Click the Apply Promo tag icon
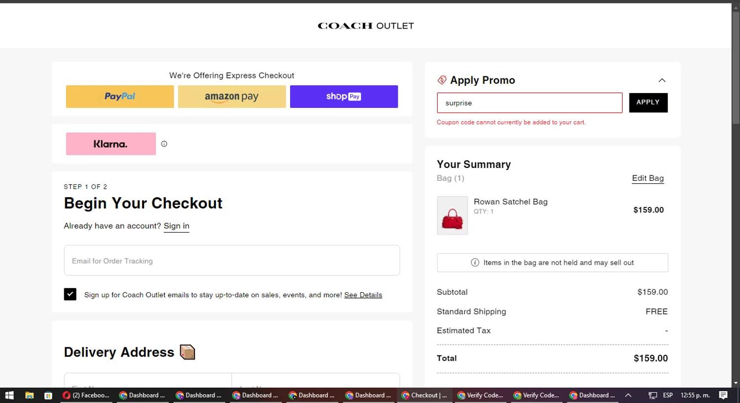Image resolution: width=740 pixels, height=403 pixels. pyautogui.click(x=442, y=80)
